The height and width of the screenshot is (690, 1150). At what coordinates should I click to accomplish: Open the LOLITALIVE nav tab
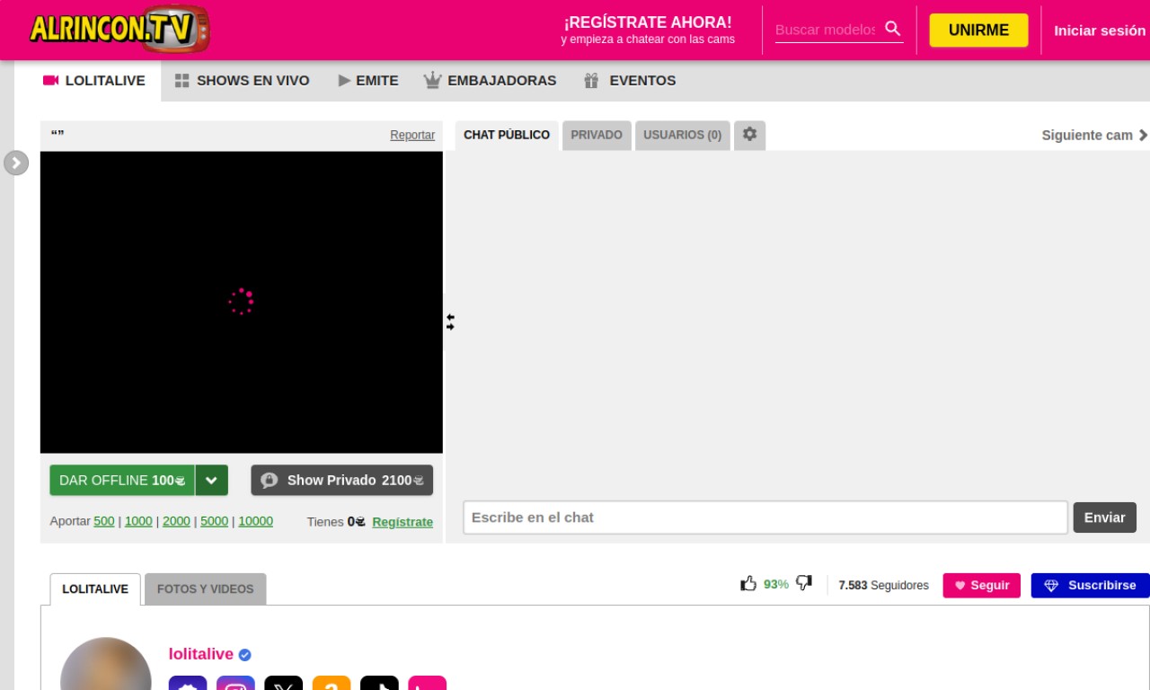click(x=94, y=81)
